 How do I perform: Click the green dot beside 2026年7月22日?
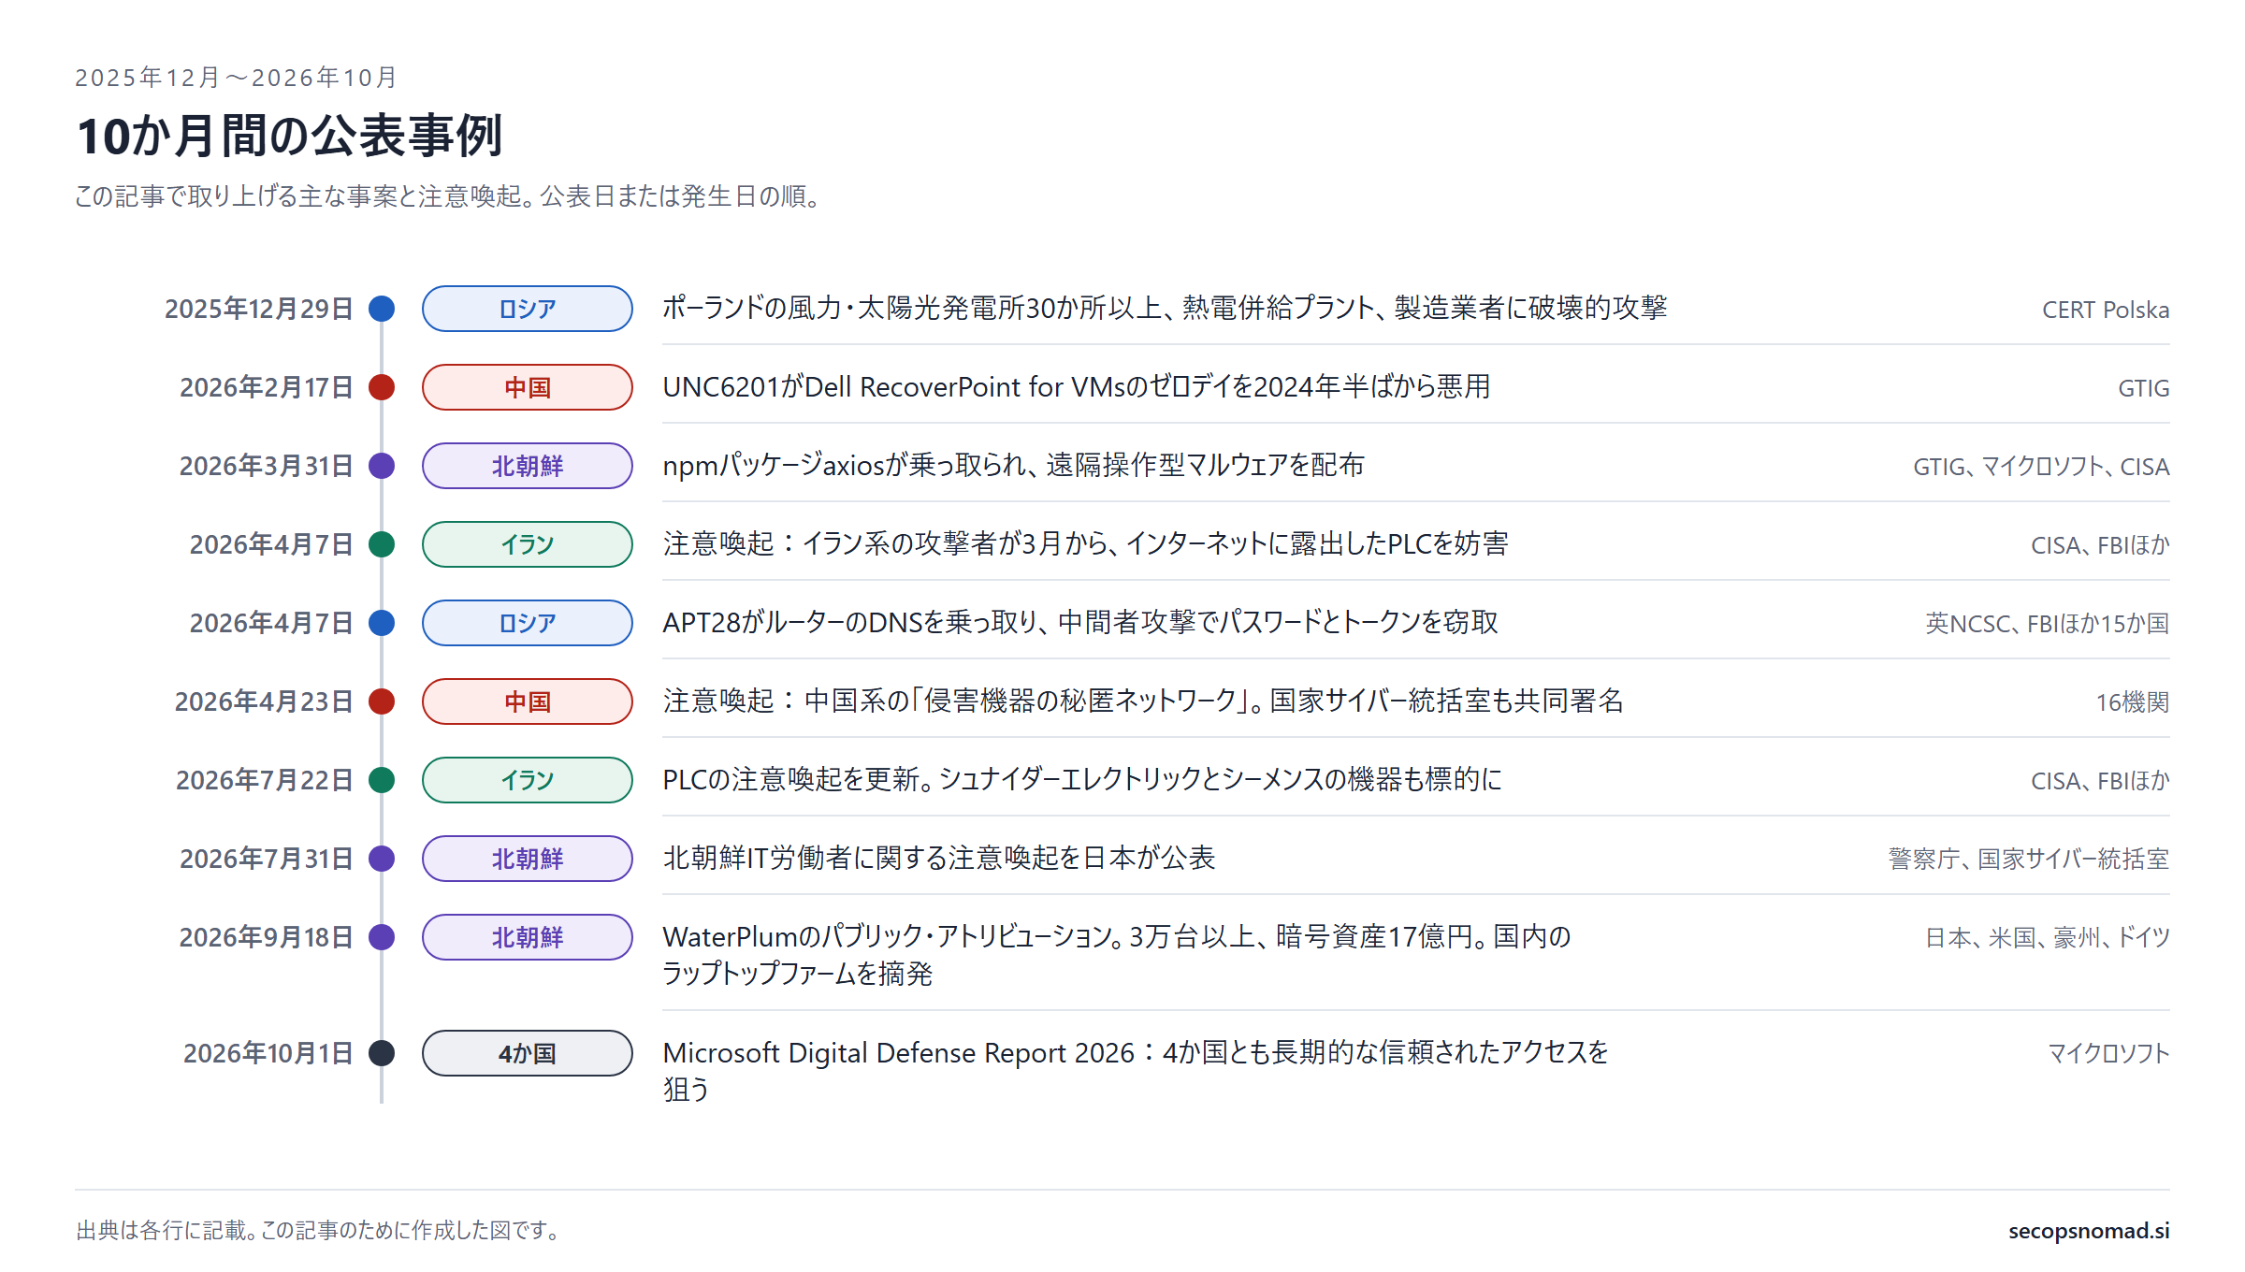point(382,780)
